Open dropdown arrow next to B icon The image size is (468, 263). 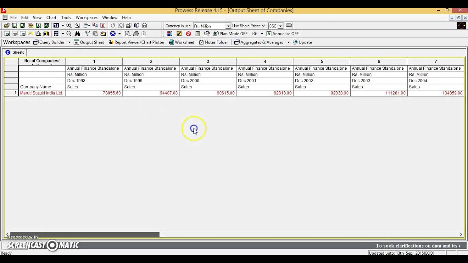[262, 34]
